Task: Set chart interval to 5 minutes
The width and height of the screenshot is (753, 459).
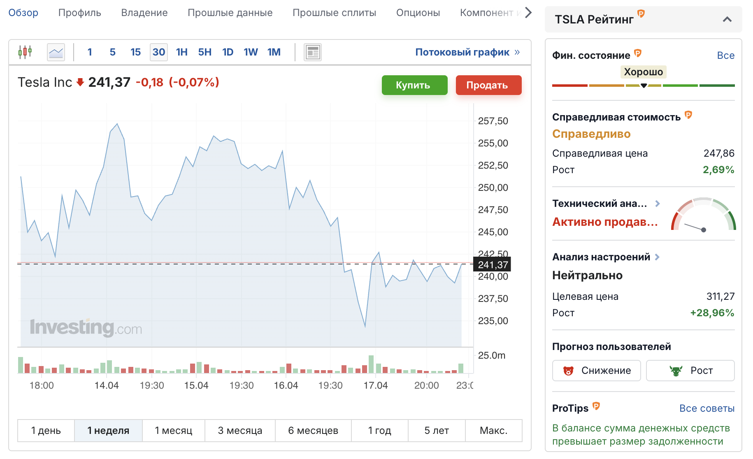Action: pos(112,52)
